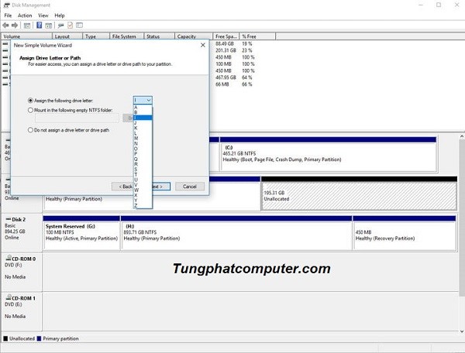The image size is (465, 353).
Task: Open the Action menu
Action: click(x=25, y=15)
